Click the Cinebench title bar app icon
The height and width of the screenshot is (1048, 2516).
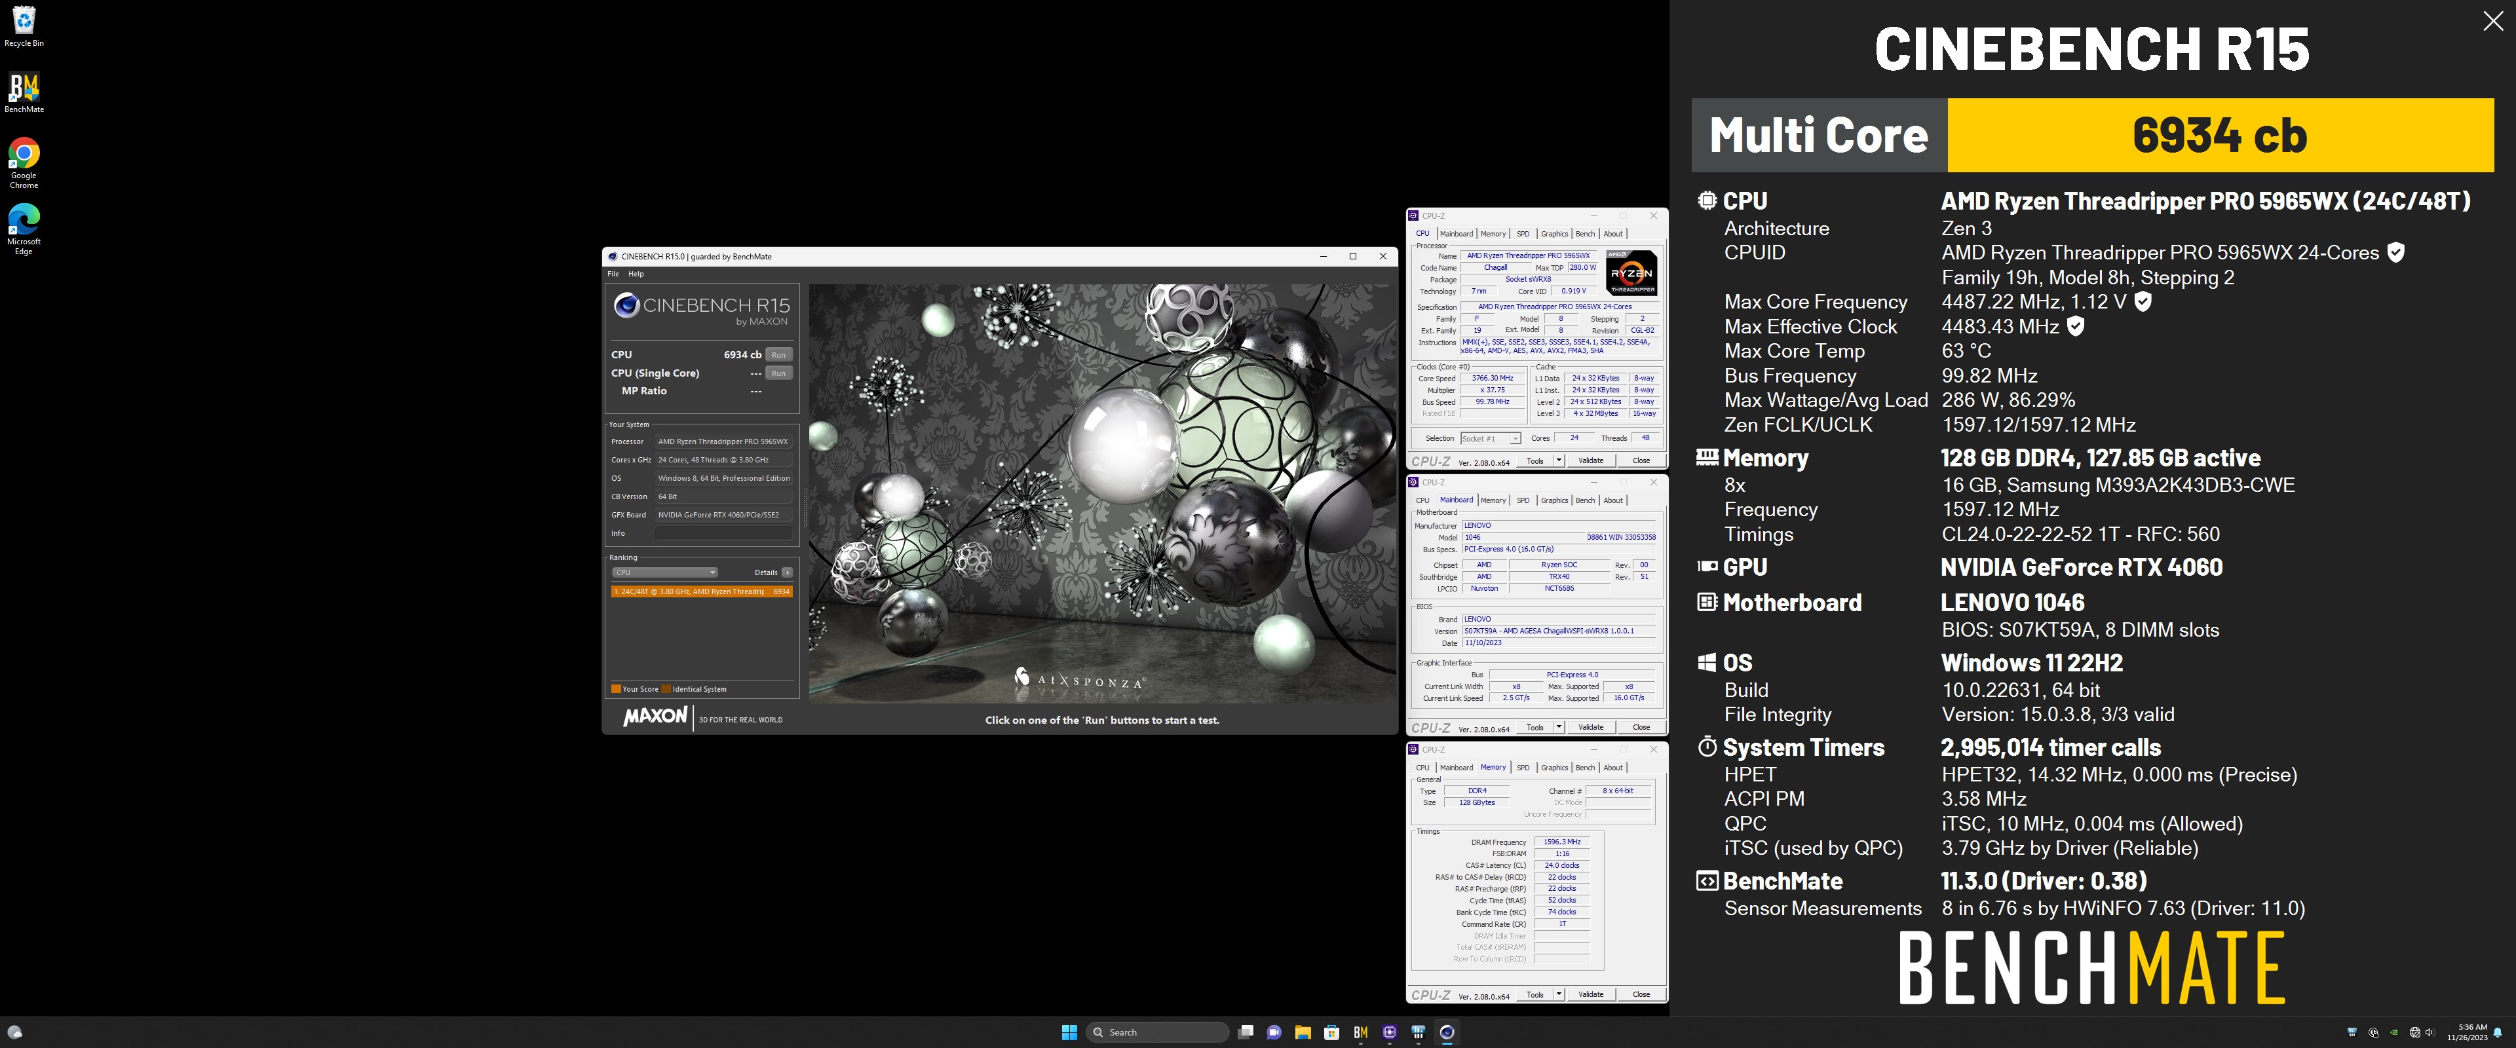[x=613, y=257]
